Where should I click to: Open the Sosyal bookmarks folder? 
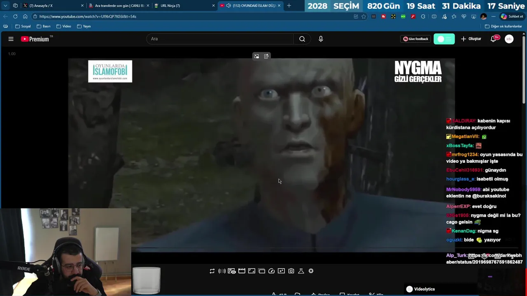[x=23, y=26]
